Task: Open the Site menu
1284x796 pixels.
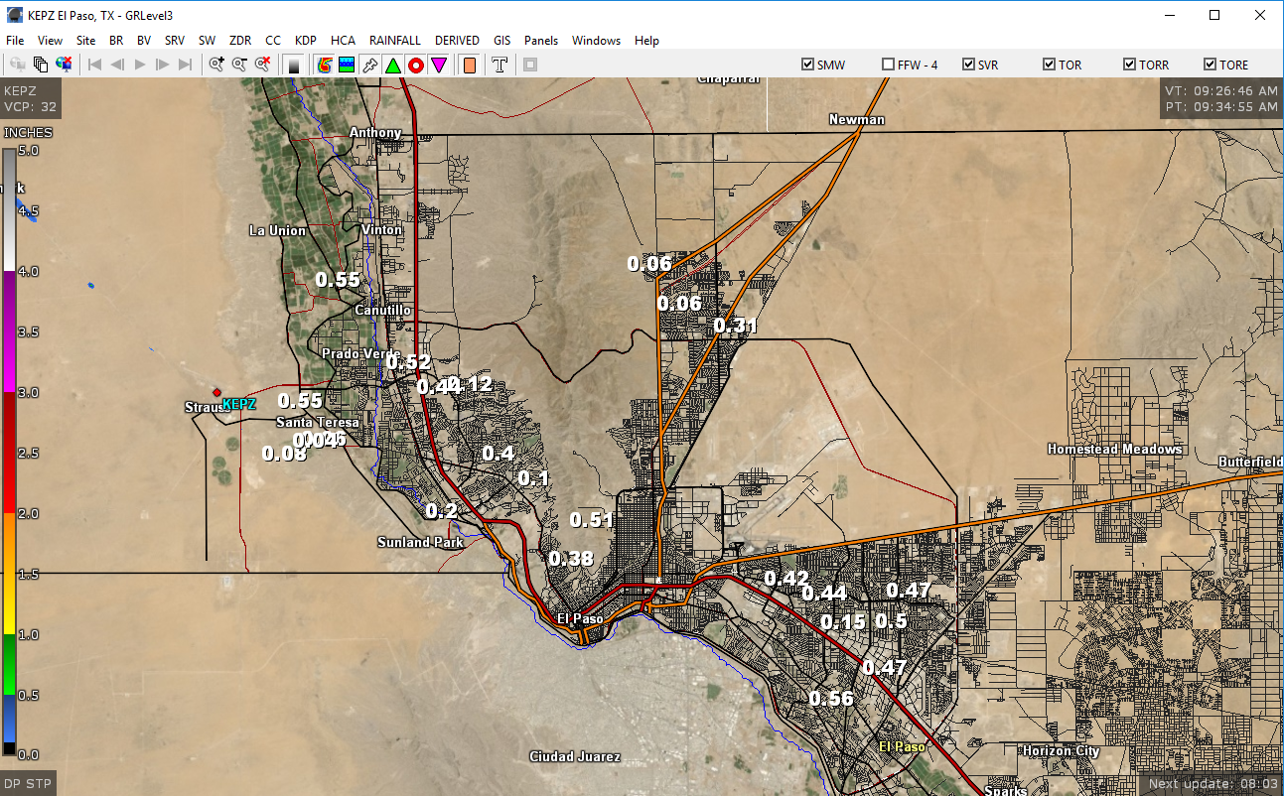Action: pos(86,41)
